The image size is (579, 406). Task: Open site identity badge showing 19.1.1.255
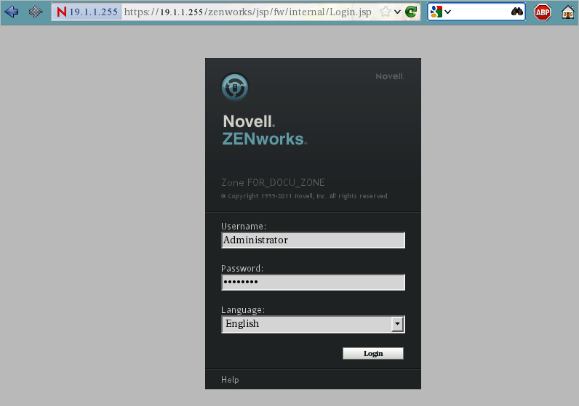87,12
